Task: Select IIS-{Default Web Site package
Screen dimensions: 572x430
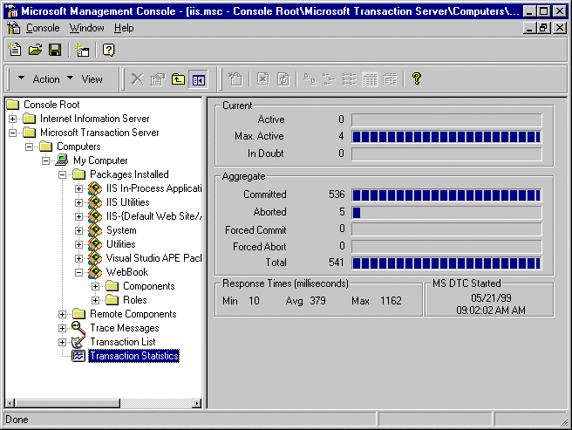Action: pos(153,216)
